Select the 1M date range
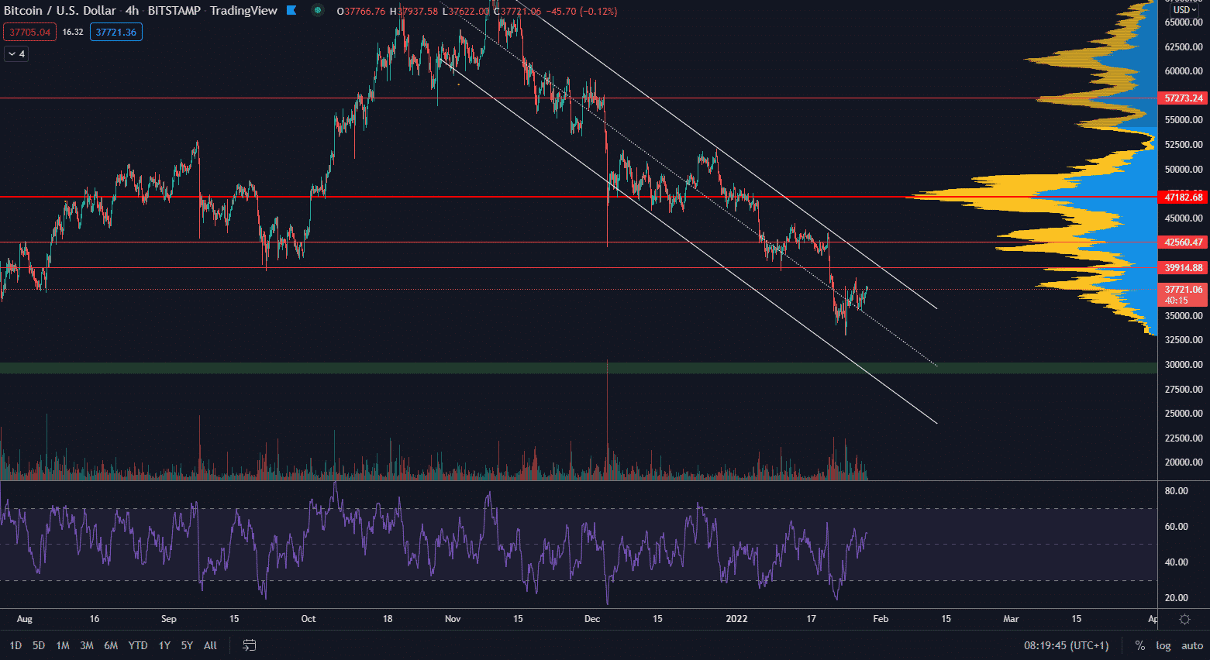 click(63, 645)
